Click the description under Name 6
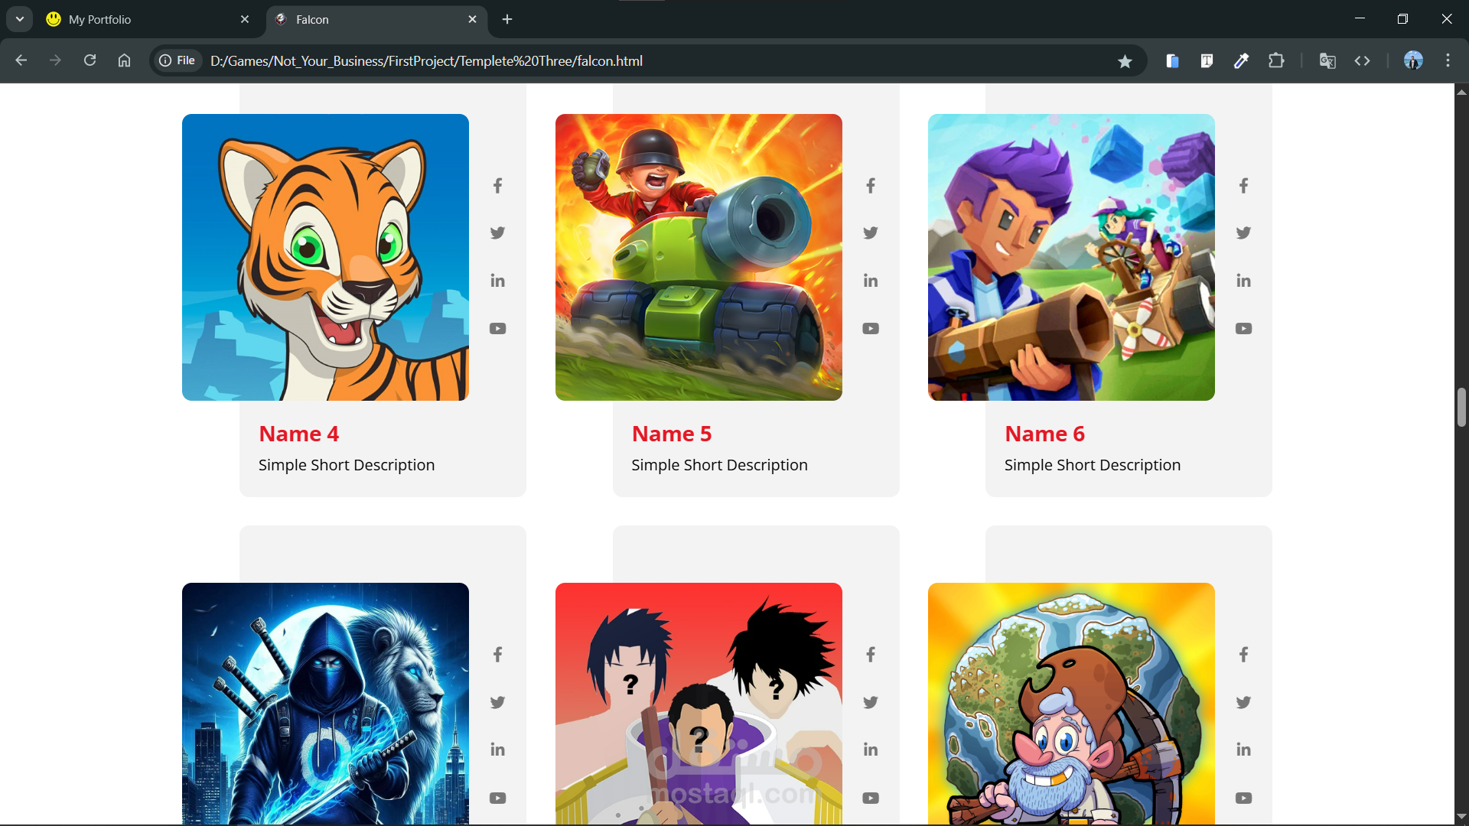The image size is (1469, 826). (x=1093, y=465)
